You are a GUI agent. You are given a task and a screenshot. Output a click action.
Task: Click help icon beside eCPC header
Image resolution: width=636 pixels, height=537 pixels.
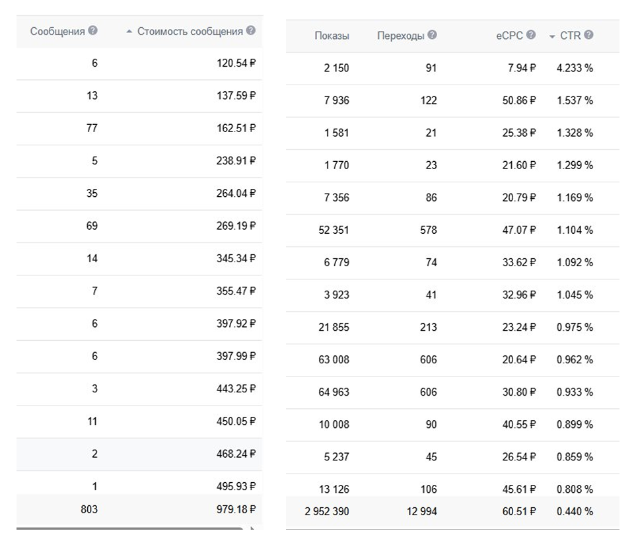(531, 35)
